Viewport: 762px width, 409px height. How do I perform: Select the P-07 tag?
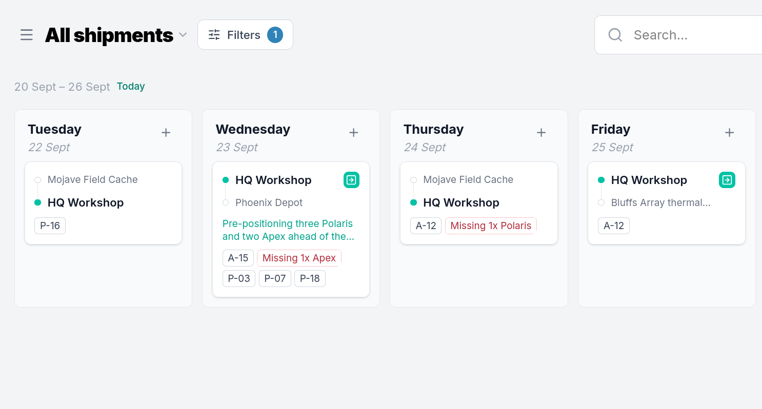click(275, 278)
